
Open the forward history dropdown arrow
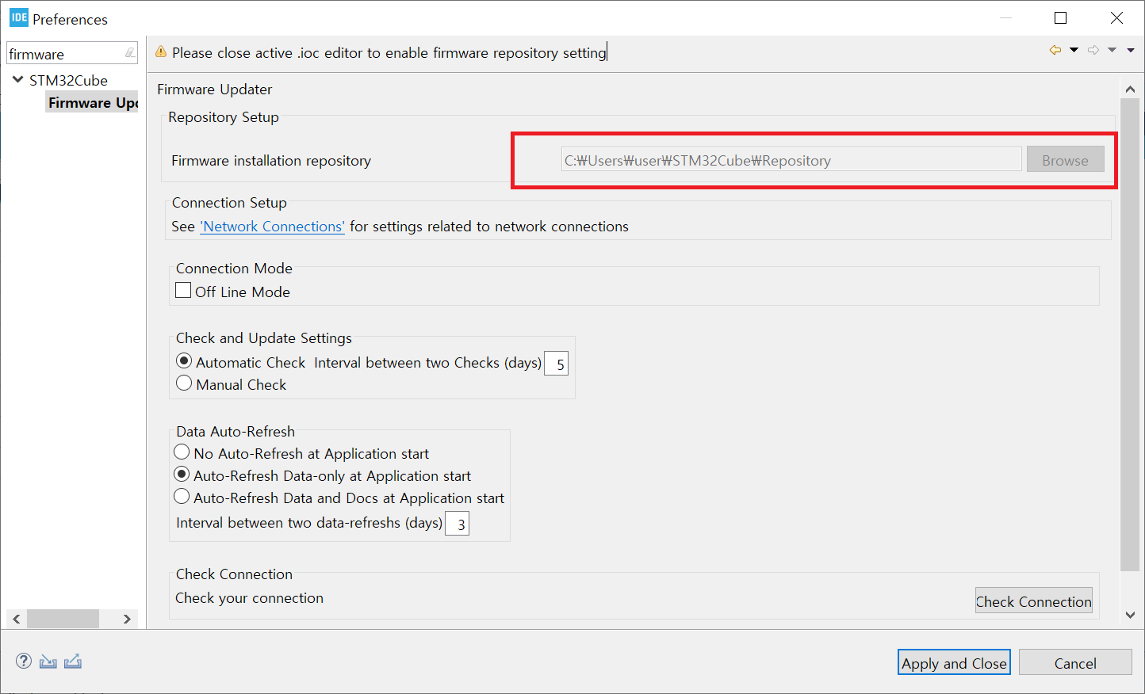[1112, 50]
